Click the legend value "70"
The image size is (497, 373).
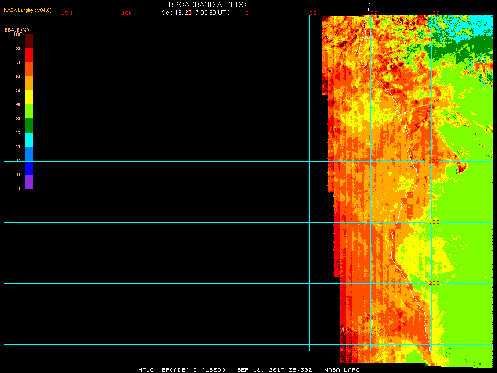tap(19, 62)
